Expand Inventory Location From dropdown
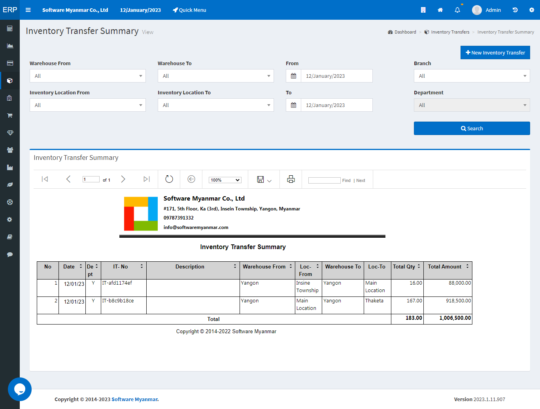The image size is (540, 409). point(88,105)
